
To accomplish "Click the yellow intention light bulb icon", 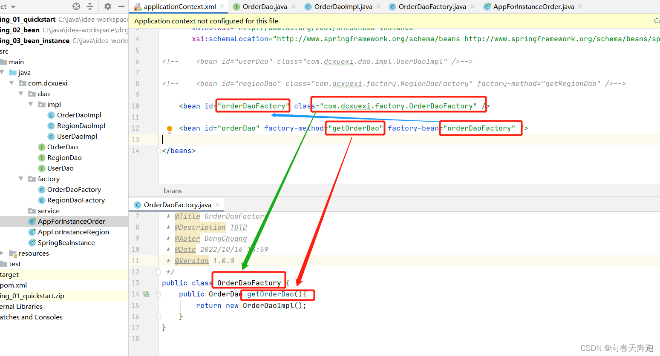I will (x=169, y=129).
